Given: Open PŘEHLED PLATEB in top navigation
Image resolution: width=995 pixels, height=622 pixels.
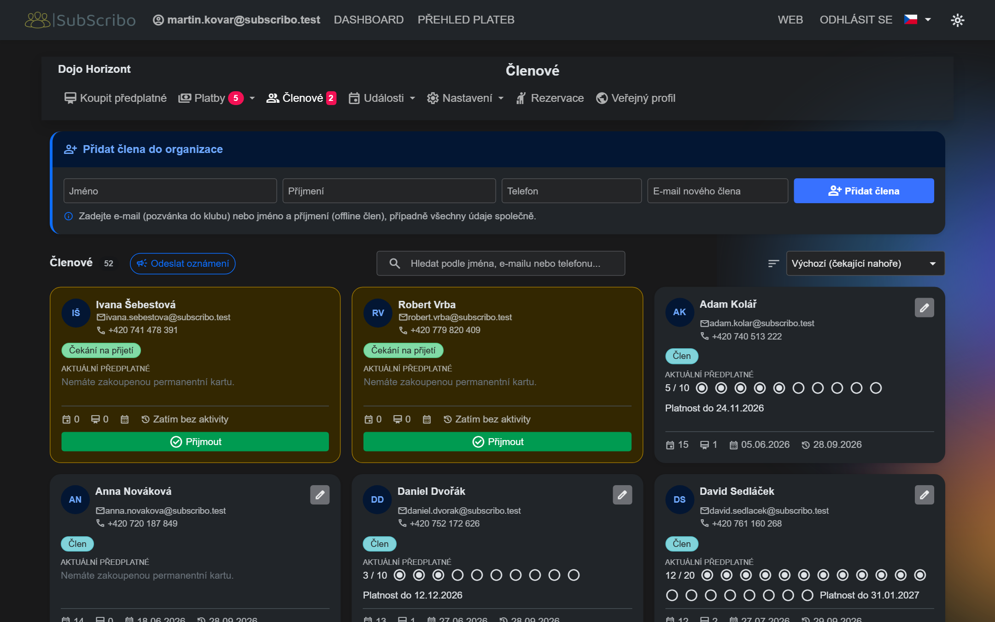Looking at the screenshot, I should (466, 20).
